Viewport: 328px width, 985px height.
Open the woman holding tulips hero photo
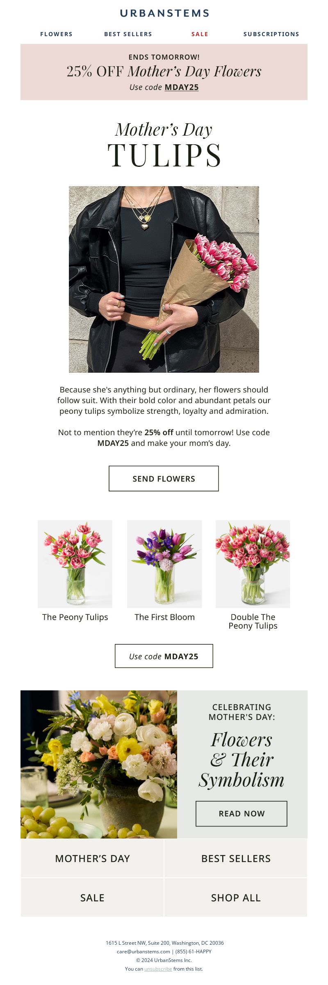coord(164,279)
